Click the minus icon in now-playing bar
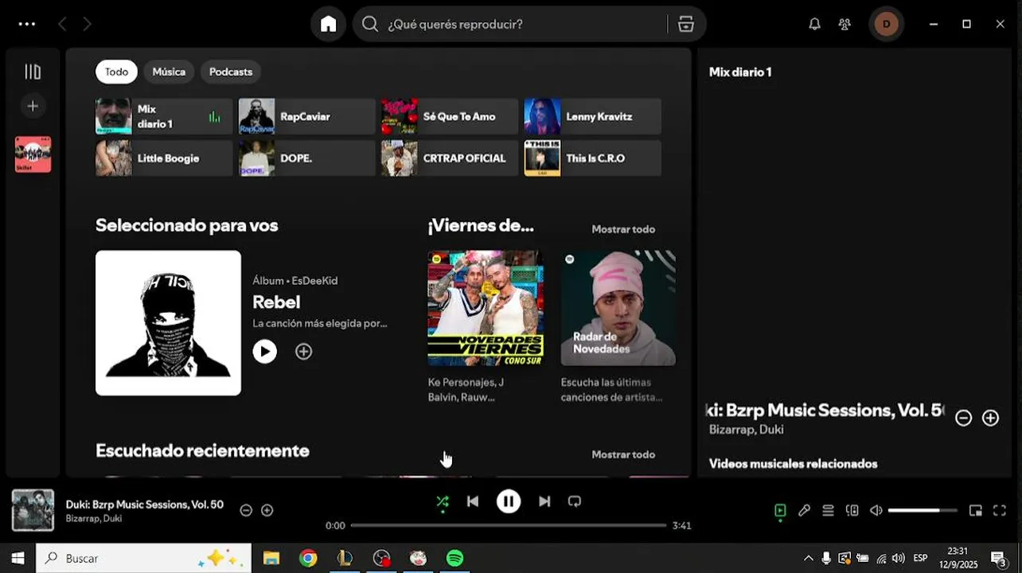The image size is (1022, 573). pyautogui.click(x=246, y=510)
